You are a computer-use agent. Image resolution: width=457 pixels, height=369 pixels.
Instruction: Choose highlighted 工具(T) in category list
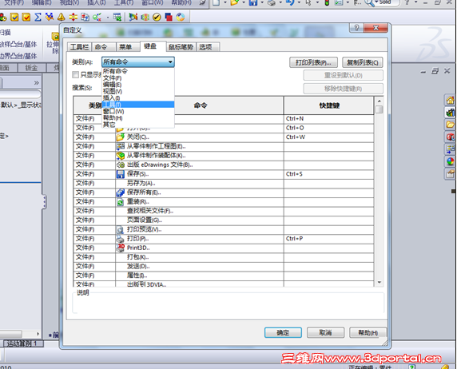point(138,105)
